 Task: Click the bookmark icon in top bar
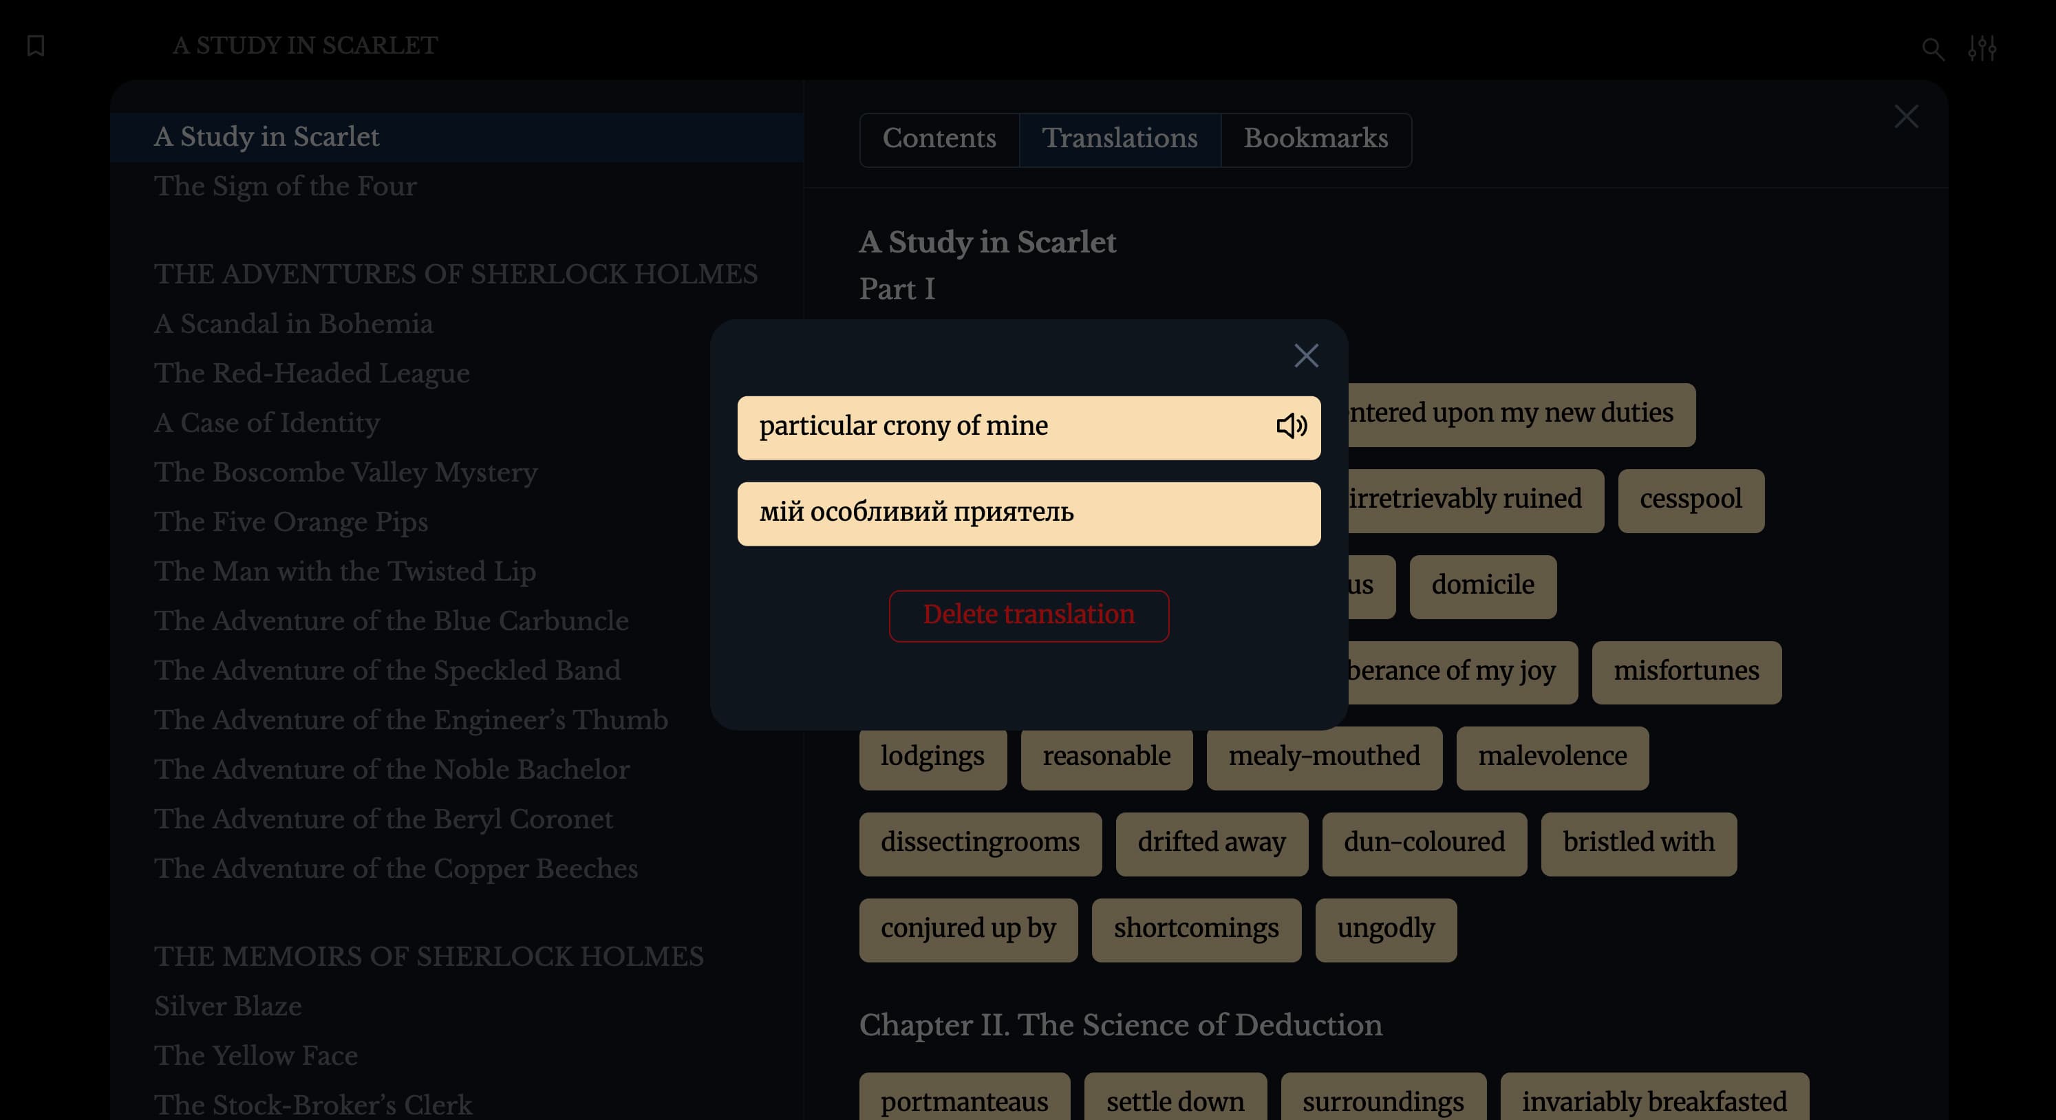point(36,45)
